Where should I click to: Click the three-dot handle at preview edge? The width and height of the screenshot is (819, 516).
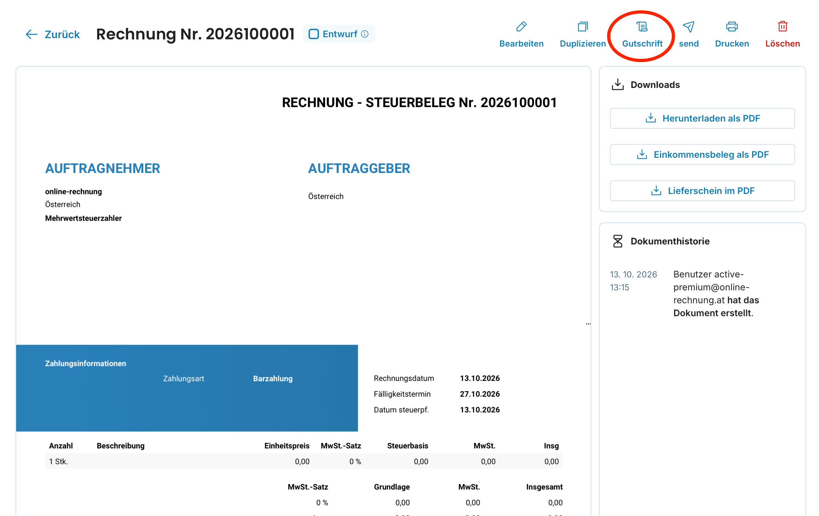pyautogui.click(x=588, y=324)
